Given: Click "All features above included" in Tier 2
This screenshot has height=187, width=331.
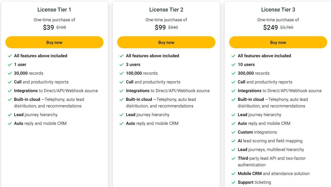Looking at the screenshot, I should [x=152, y=56].
